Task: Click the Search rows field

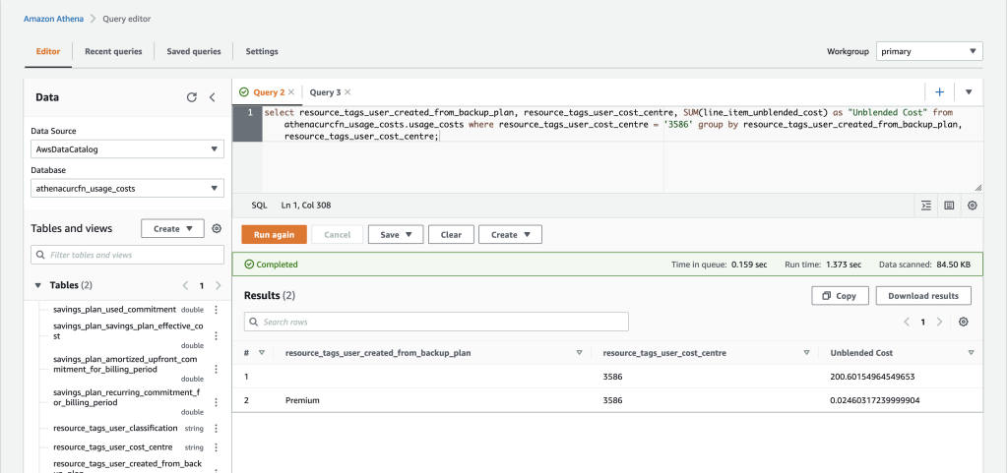Action: (436, 322)
